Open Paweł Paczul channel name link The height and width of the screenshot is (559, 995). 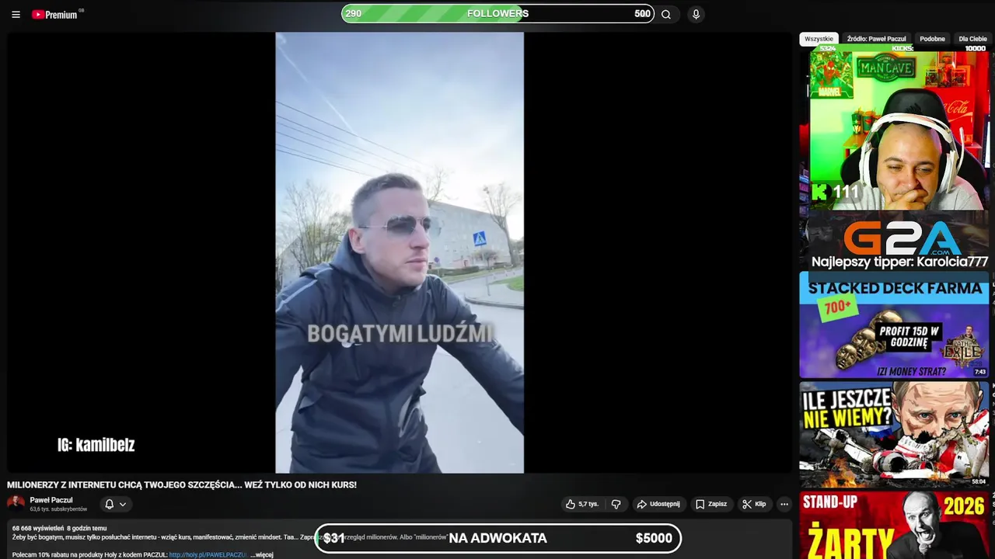[51, 500]
